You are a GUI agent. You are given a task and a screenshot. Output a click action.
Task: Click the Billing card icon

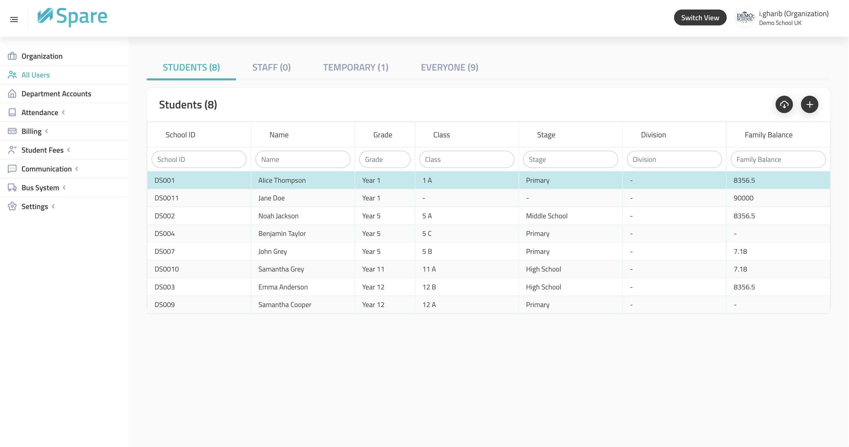[12, 131]
